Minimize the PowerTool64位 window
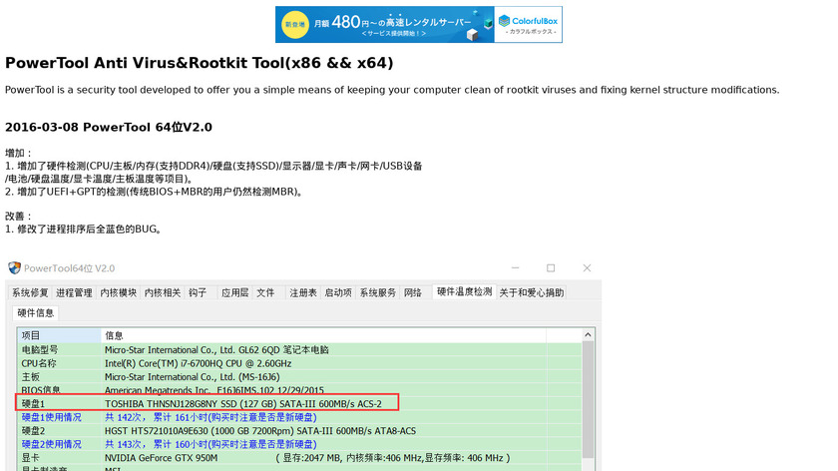This screenshot has height=471, width=838. [515, 267]
